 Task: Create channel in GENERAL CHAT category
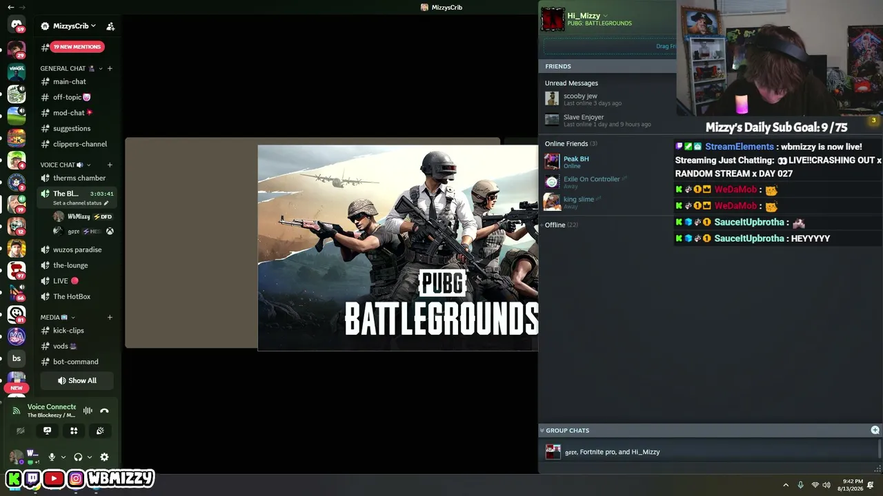coord(110,68)
